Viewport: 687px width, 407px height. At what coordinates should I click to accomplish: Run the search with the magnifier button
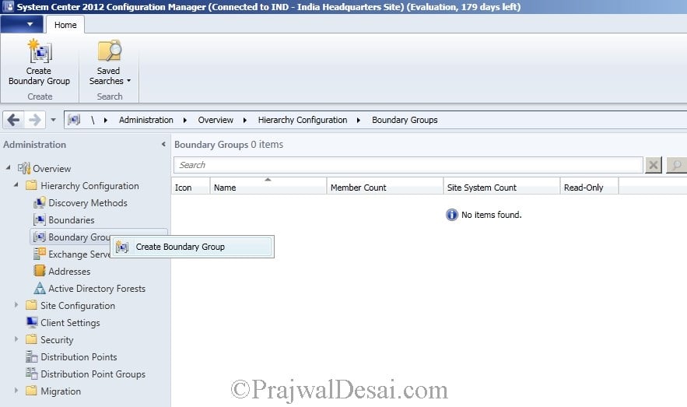click(x=676, y=165)
